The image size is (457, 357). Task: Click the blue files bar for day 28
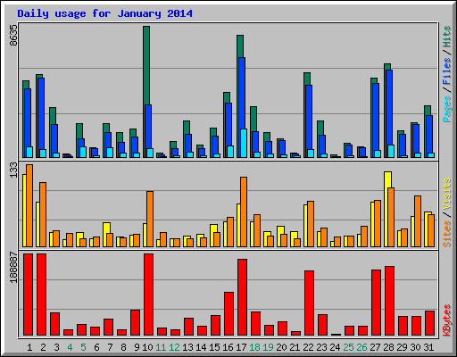click(x=389, y=107)
